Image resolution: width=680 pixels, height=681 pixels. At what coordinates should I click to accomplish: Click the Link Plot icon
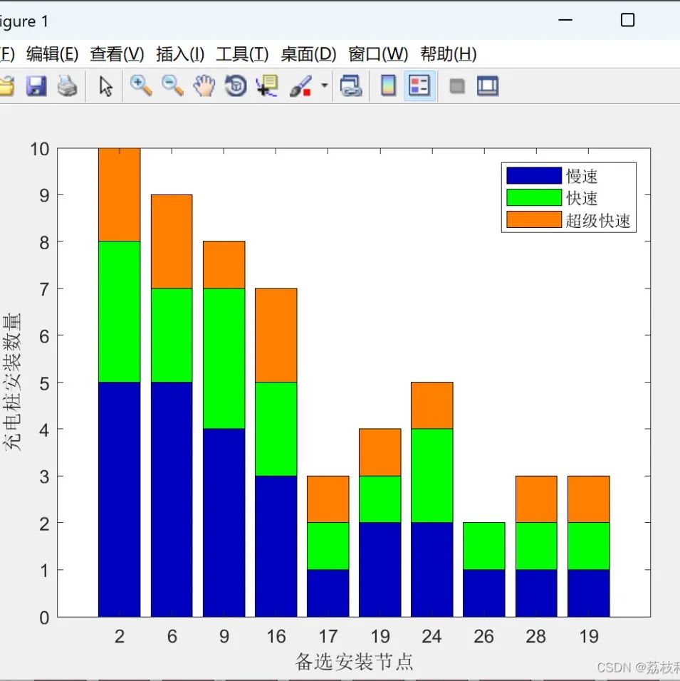351,85
